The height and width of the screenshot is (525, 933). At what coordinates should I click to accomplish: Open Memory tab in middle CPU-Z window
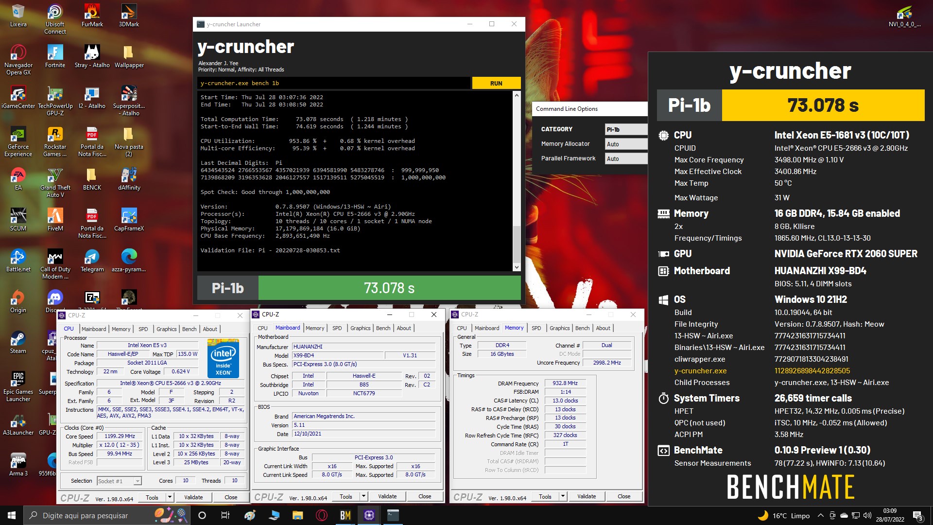[x=315, y=328]
